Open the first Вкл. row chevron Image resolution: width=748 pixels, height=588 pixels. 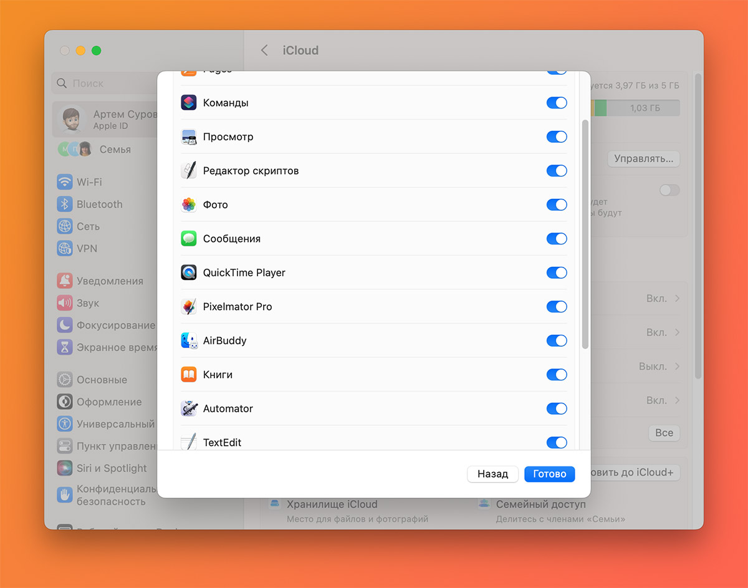[677, 299]
